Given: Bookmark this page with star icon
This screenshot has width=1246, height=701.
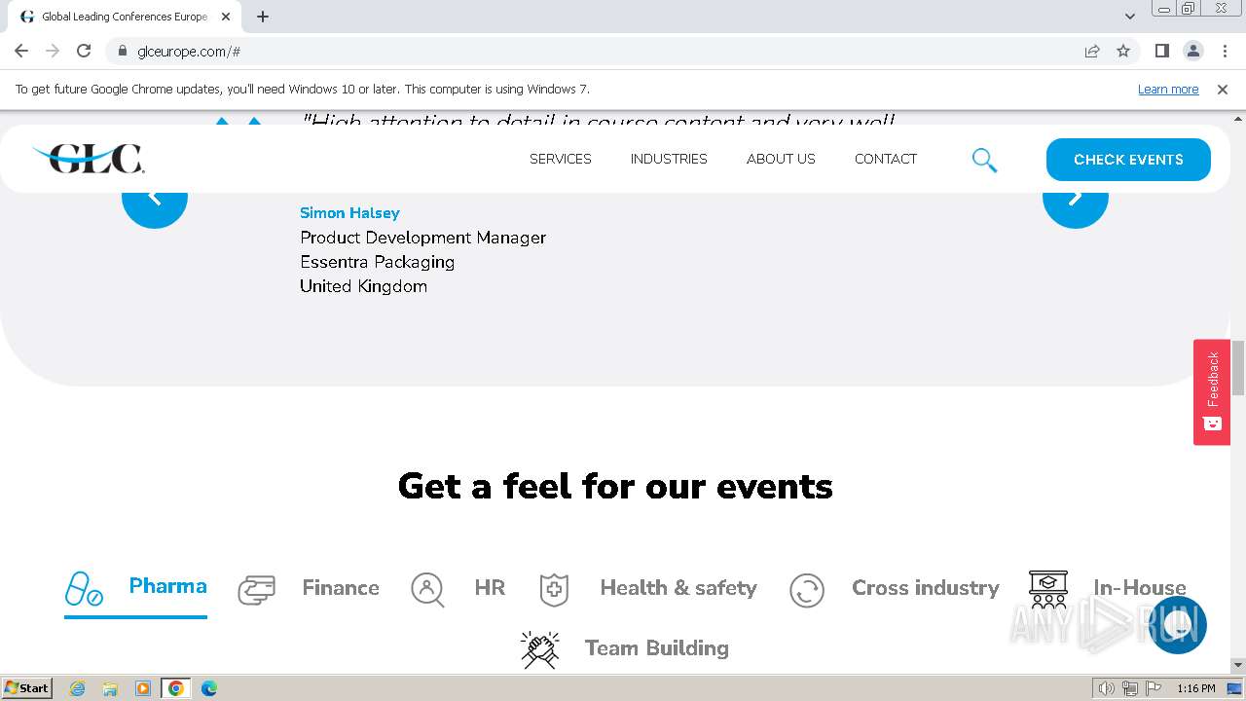Looking at the screenshot, I should tap(1123, 51).
